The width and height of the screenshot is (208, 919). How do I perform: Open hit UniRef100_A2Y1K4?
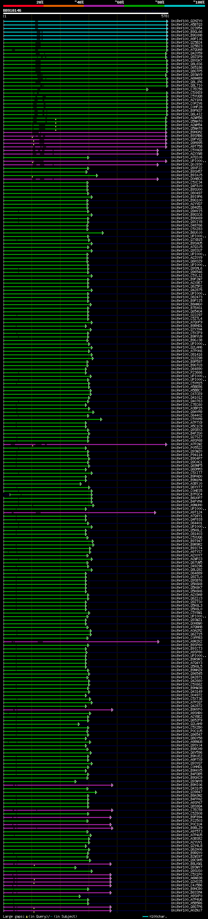pyautogui.click(x=187, y=100)
